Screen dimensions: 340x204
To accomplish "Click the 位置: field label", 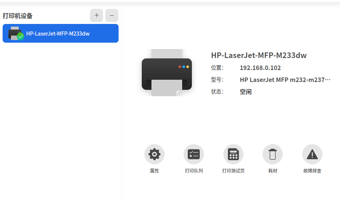I will click(x=217, y=68).
